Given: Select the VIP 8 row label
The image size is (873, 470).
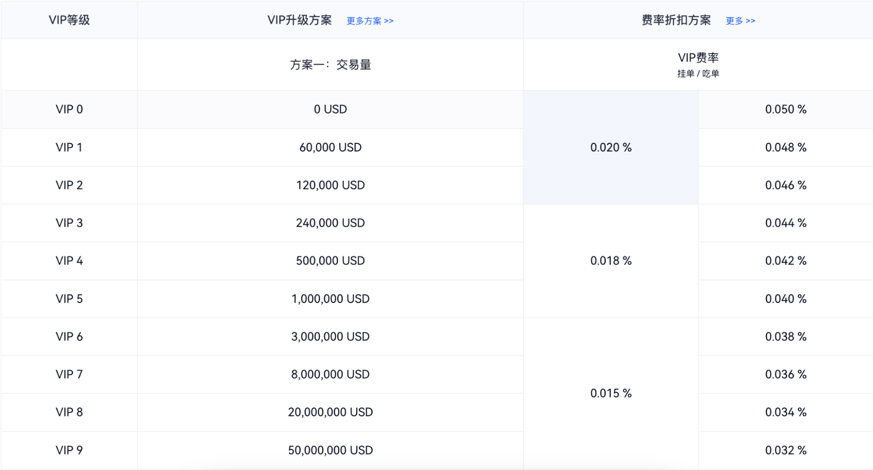Looking at the screenshot, I should tap(69, 412).
